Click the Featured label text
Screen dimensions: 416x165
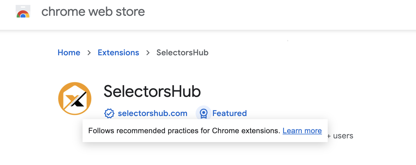pos(230,113)
